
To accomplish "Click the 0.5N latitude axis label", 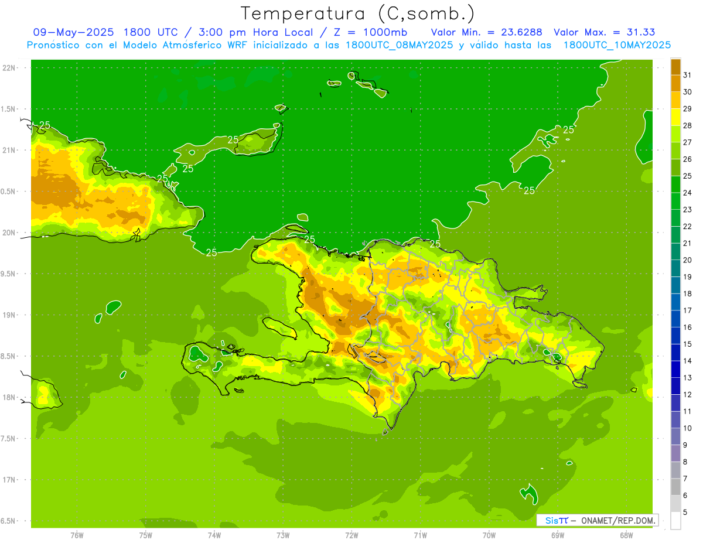I will point(9,192).
